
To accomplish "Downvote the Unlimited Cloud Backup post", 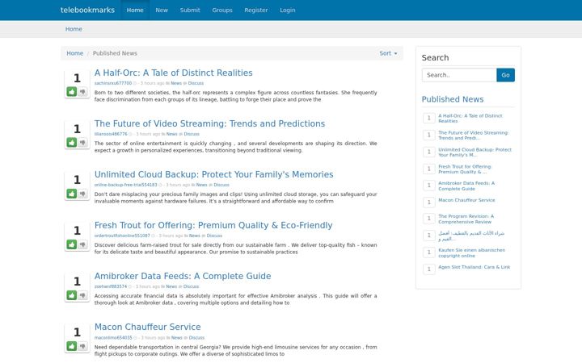I will click(82, 194).
